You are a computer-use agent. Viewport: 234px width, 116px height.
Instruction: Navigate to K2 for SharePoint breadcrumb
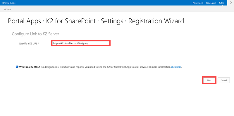(x=71, y=21)
